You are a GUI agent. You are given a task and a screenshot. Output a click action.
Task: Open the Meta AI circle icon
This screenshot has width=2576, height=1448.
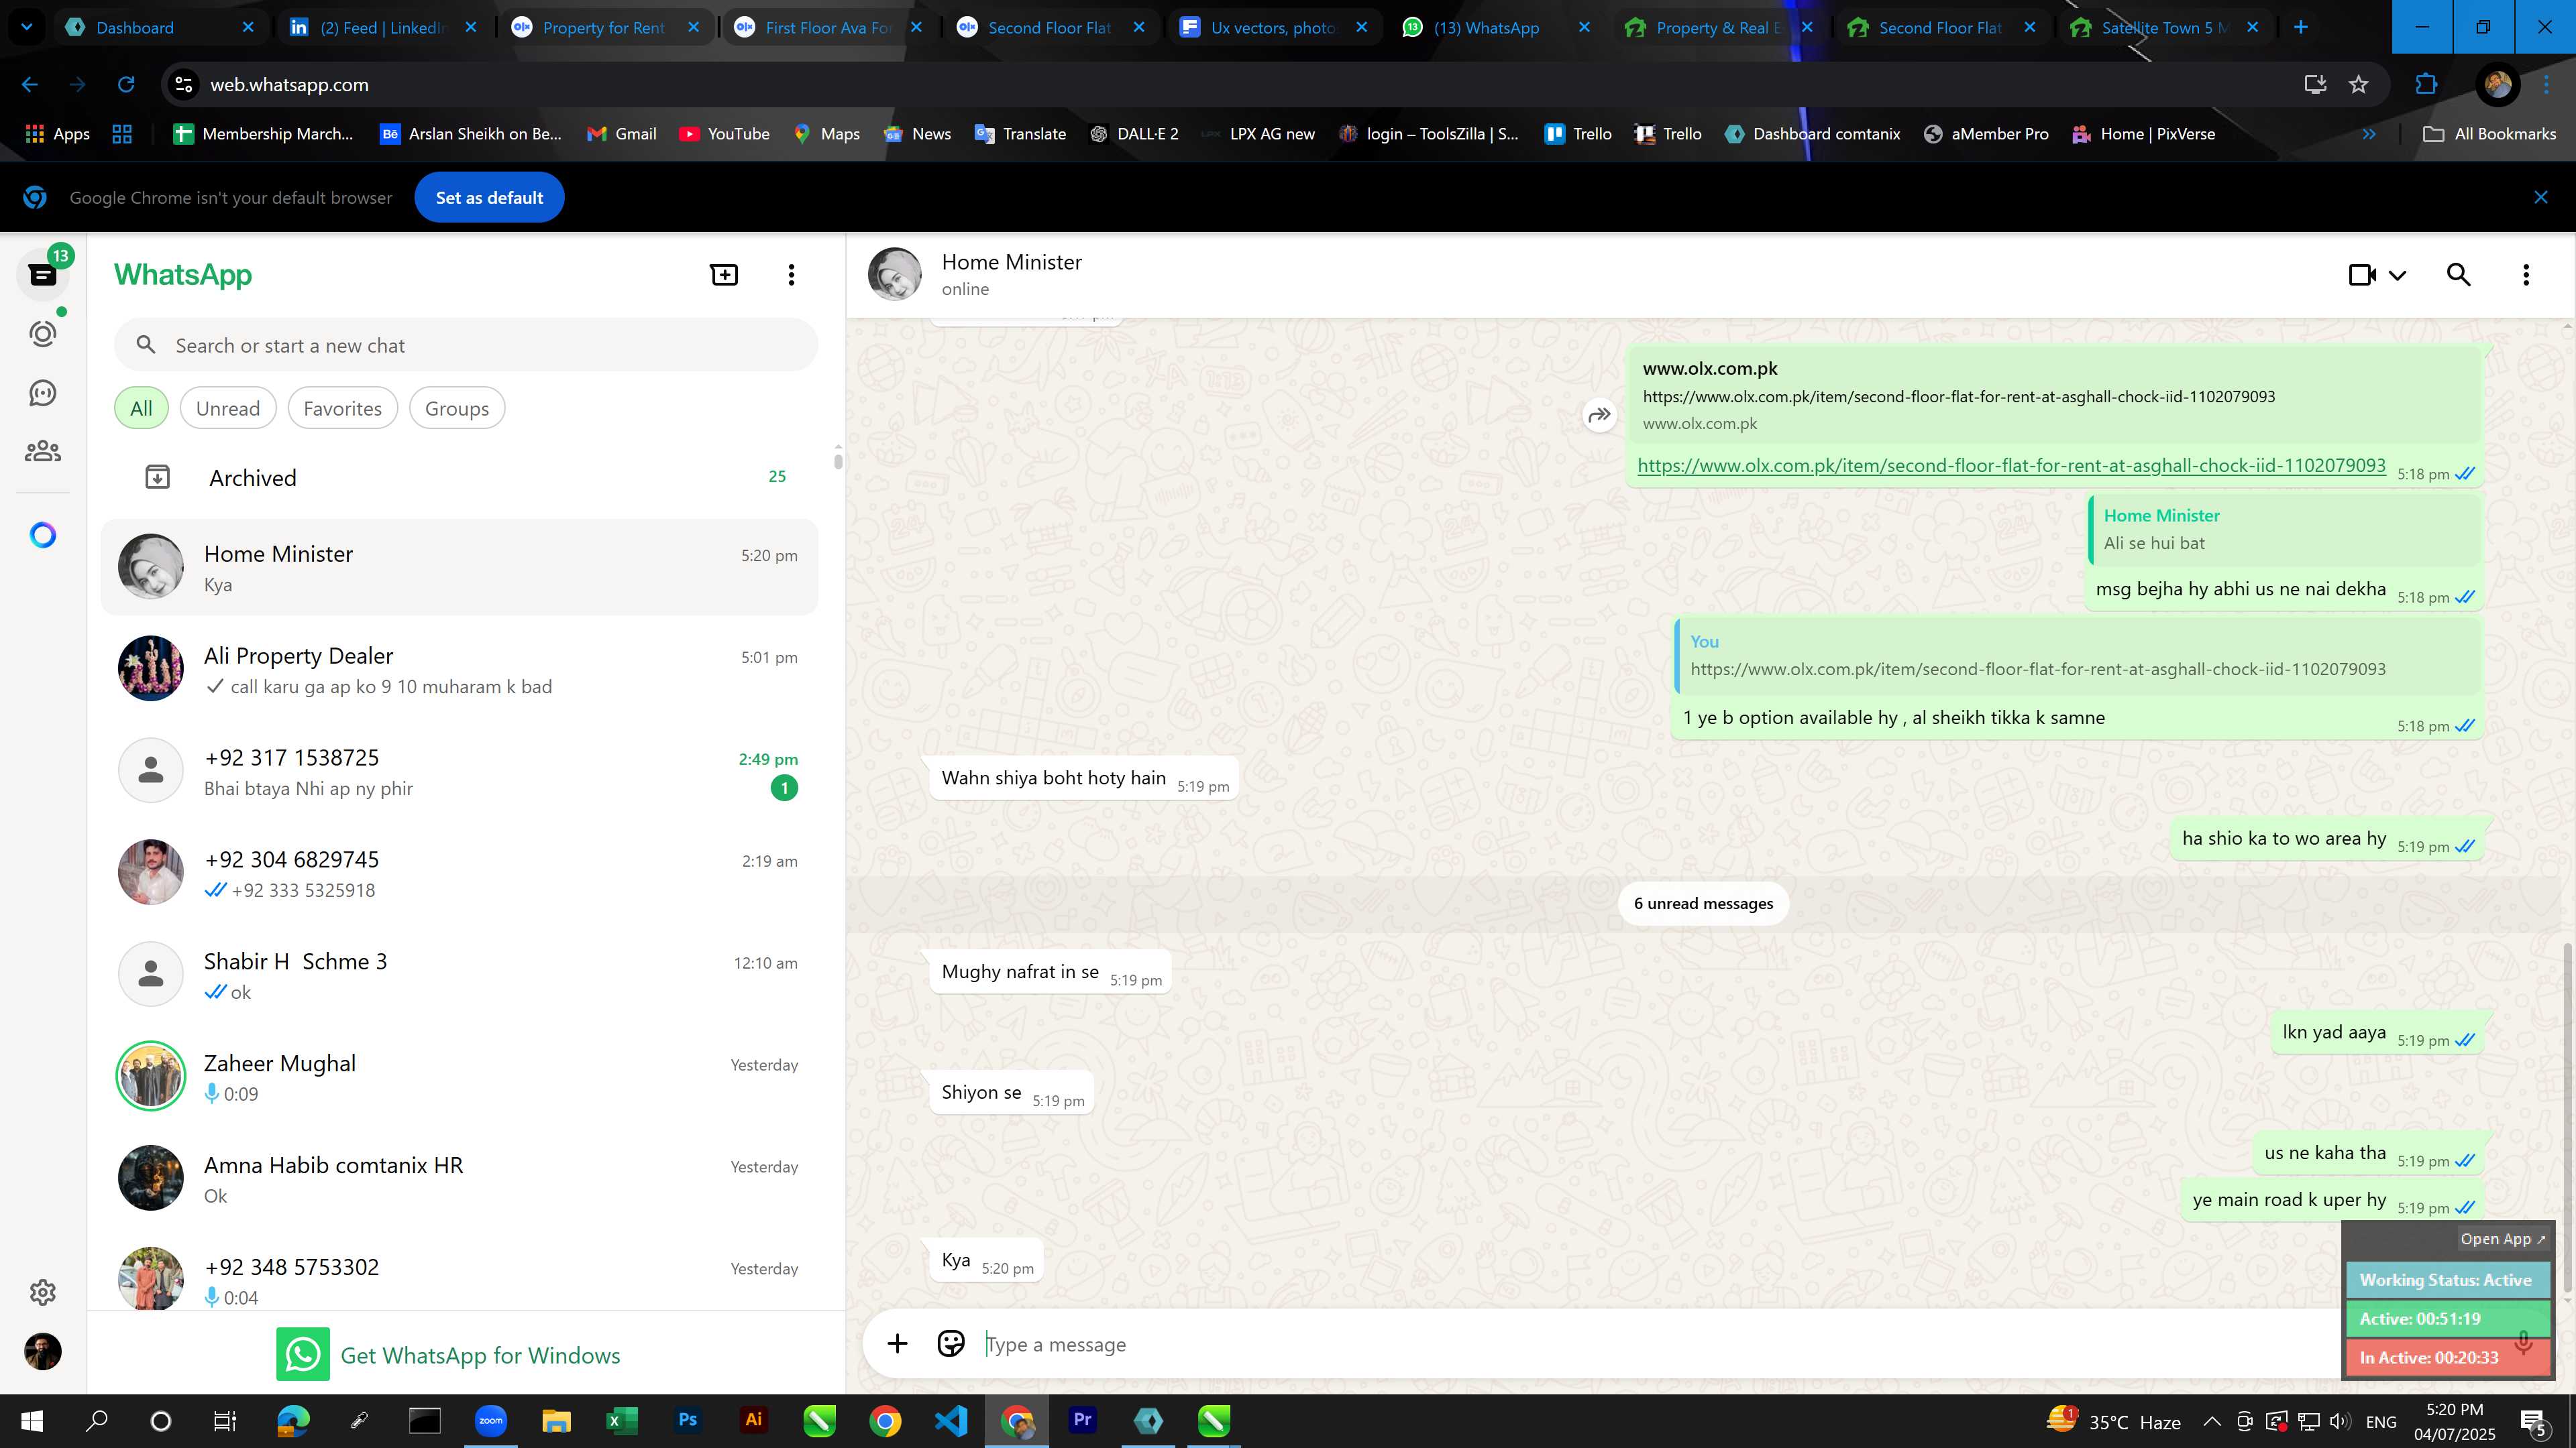click(43, 536)
